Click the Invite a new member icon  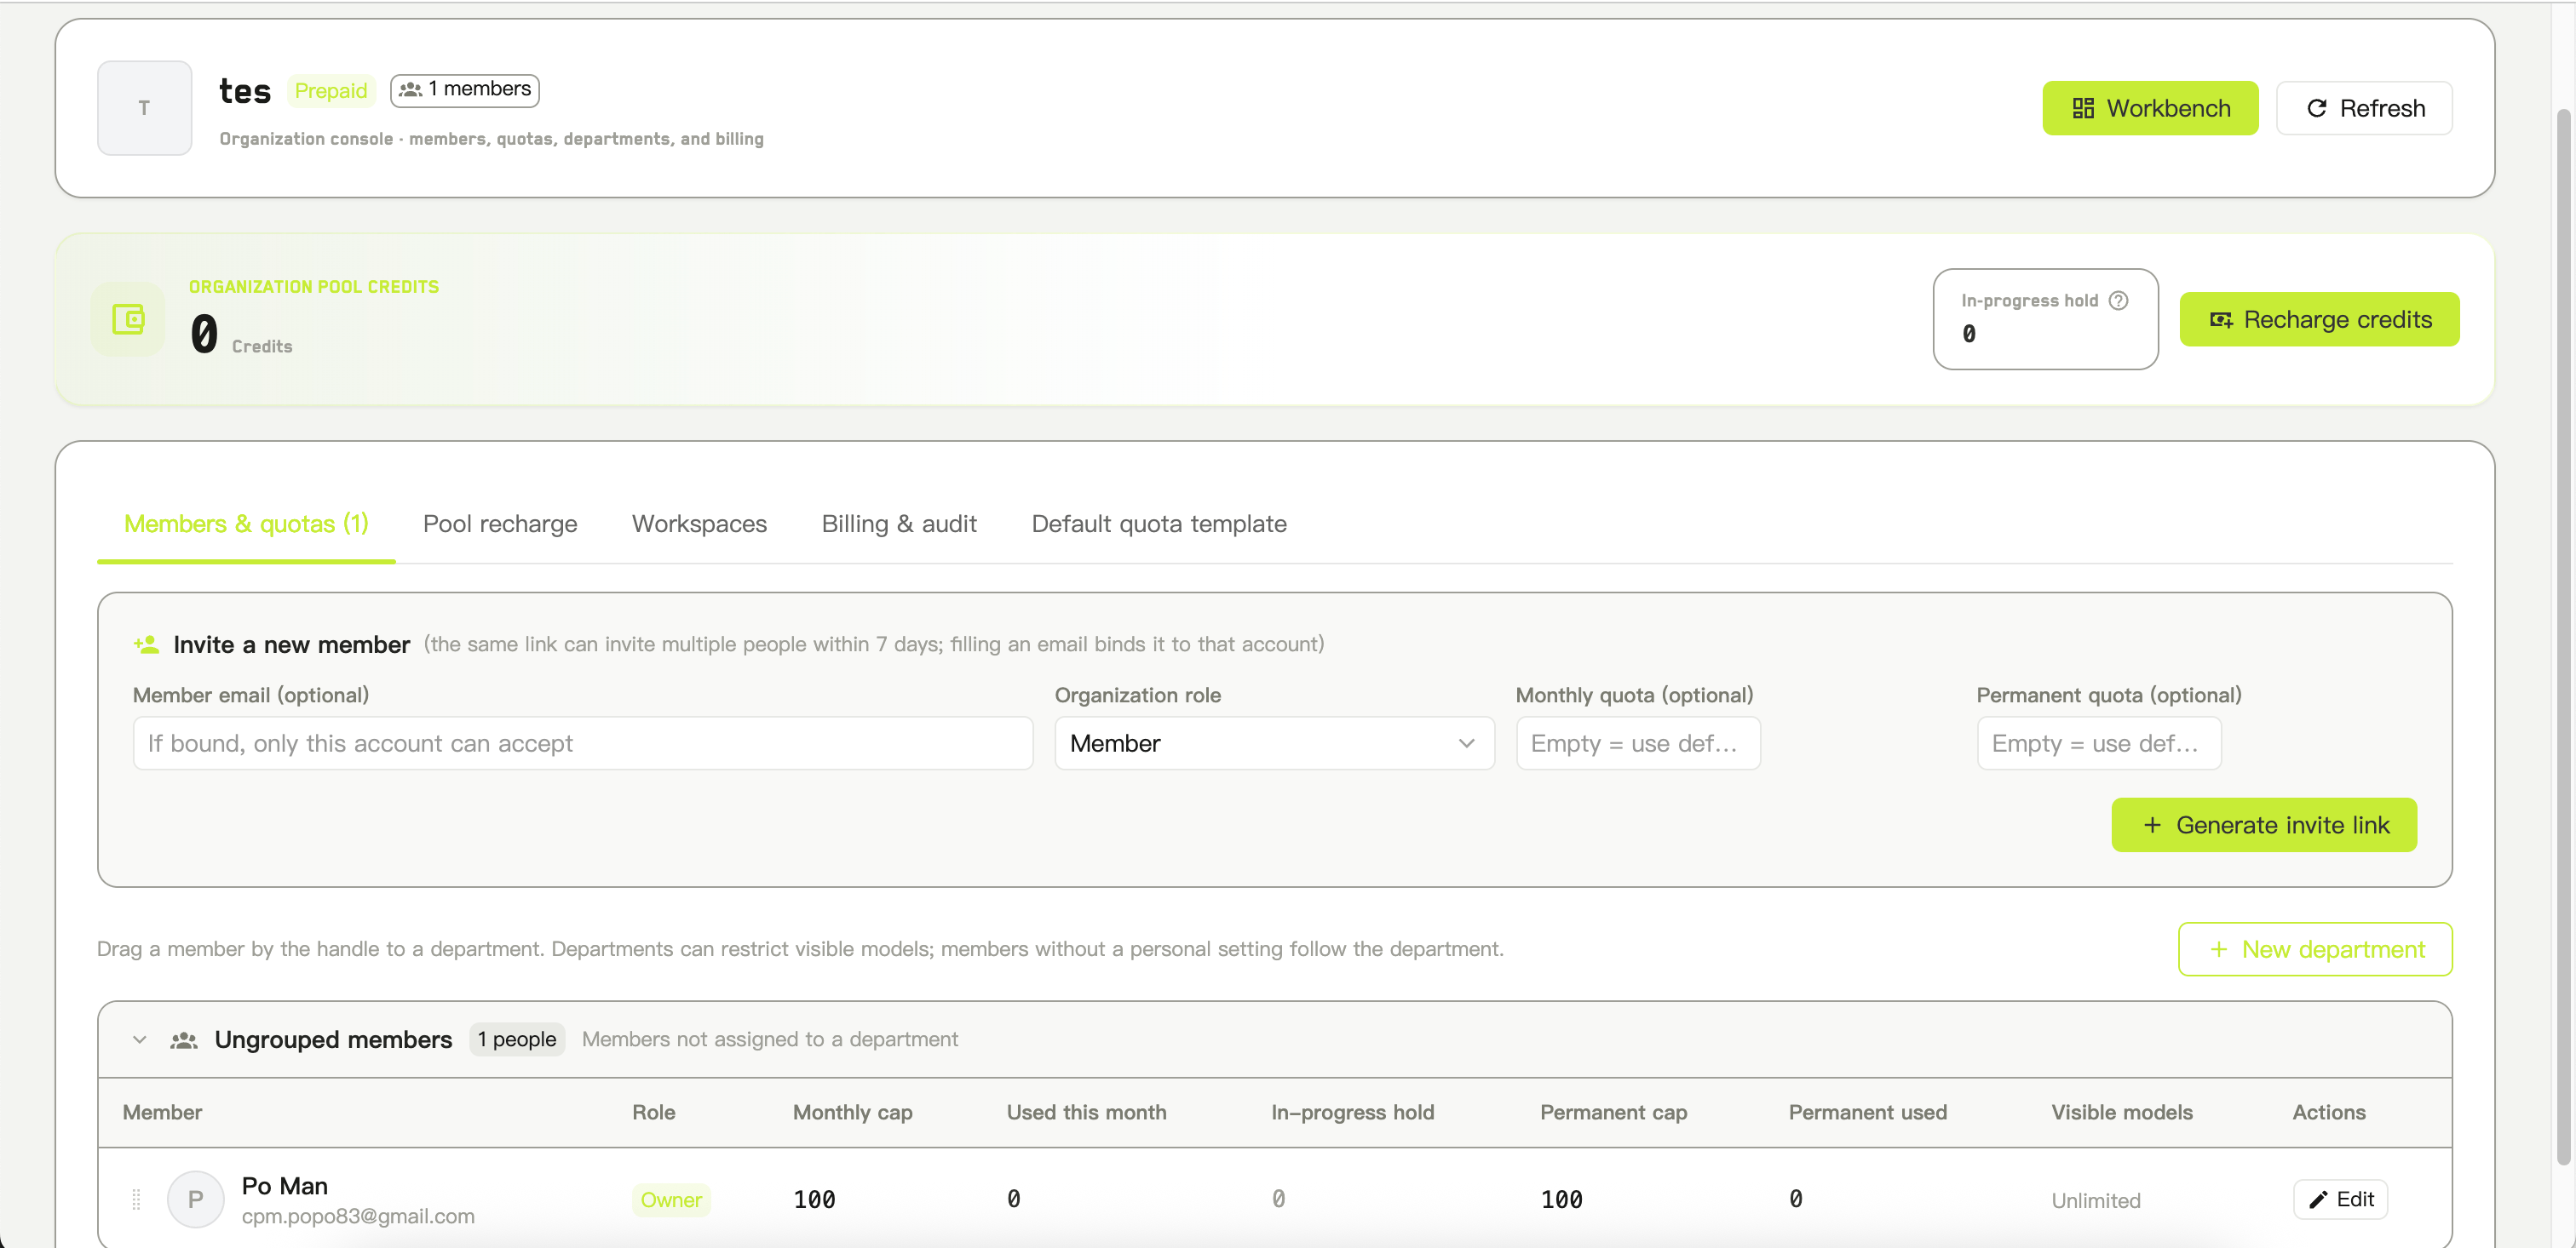146,644
